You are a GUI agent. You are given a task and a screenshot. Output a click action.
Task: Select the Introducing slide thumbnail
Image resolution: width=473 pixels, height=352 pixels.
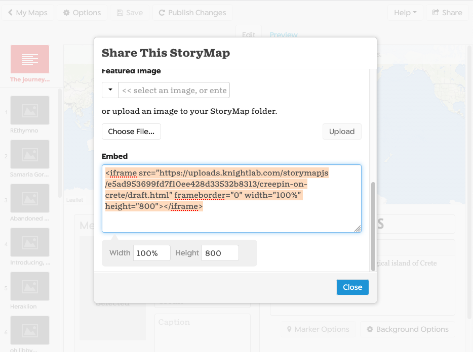30,242
